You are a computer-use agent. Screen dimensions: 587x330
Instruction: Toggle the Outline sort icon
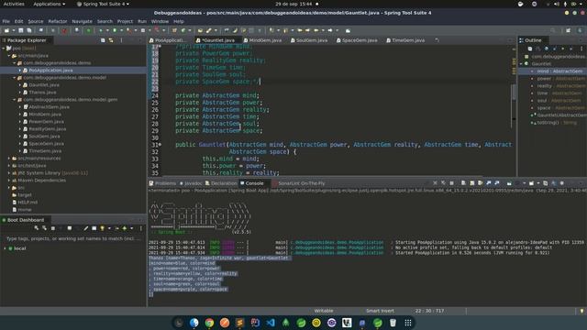(538, 49)
